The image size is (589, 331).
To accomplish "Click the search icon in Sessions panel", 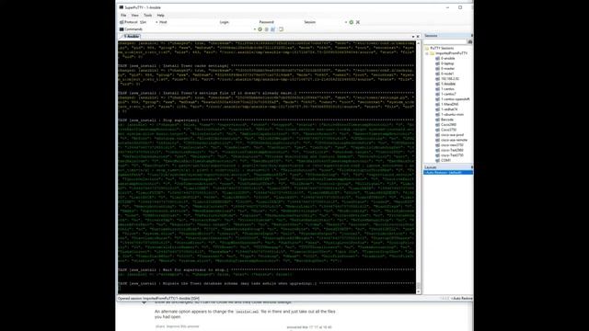I will pyautogui.click(x=470, y=41).
